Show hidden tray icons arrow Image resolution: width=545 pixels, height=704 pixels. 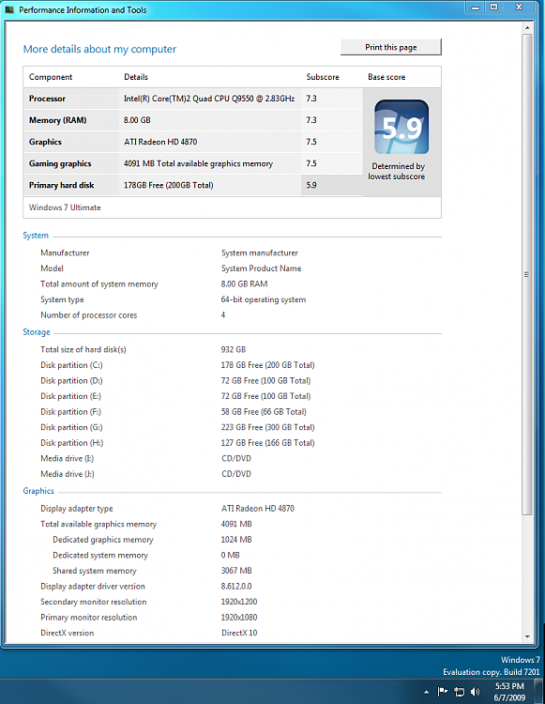(x=426, y=692)
